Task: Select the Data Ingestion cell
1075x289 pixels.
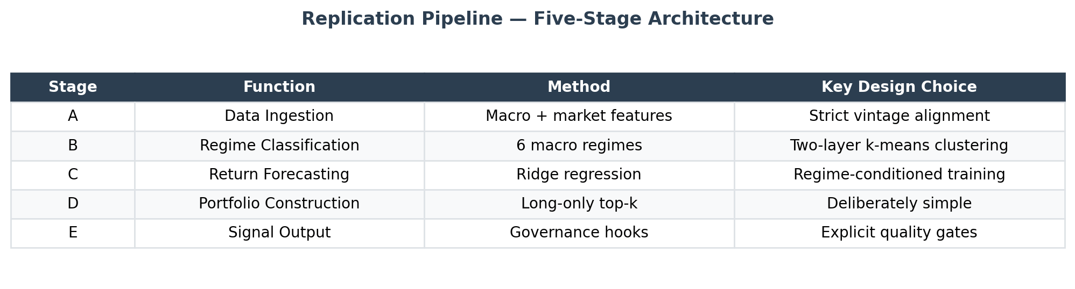Action: click(279, 116)
